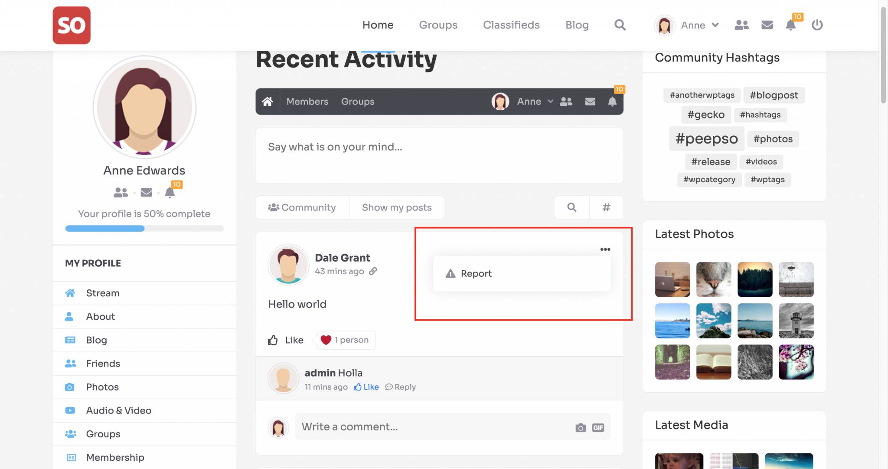888x469 pixels.
Task: Switch to Show my posts tab
Action: [x=397, y=207]
